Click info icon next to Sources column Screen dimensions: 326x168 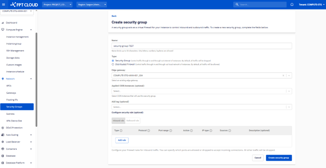pos(230,131)
